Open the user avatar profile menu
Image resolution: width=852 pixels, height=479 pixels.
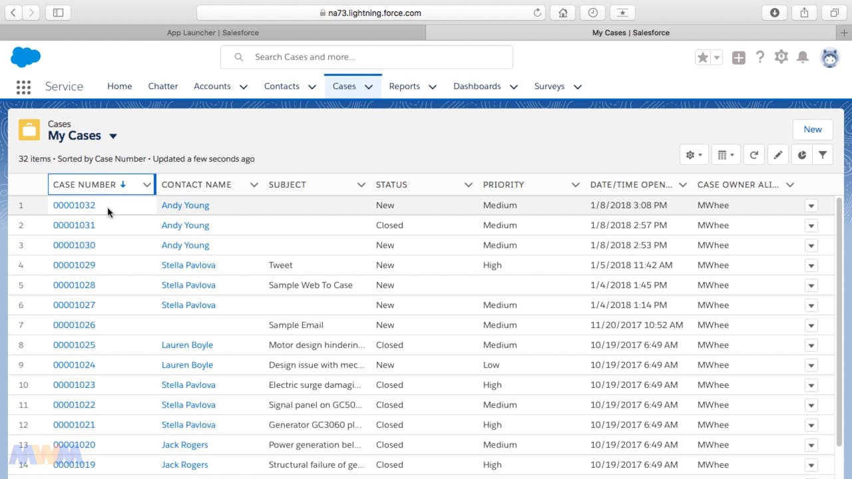(x=829, y=58)
